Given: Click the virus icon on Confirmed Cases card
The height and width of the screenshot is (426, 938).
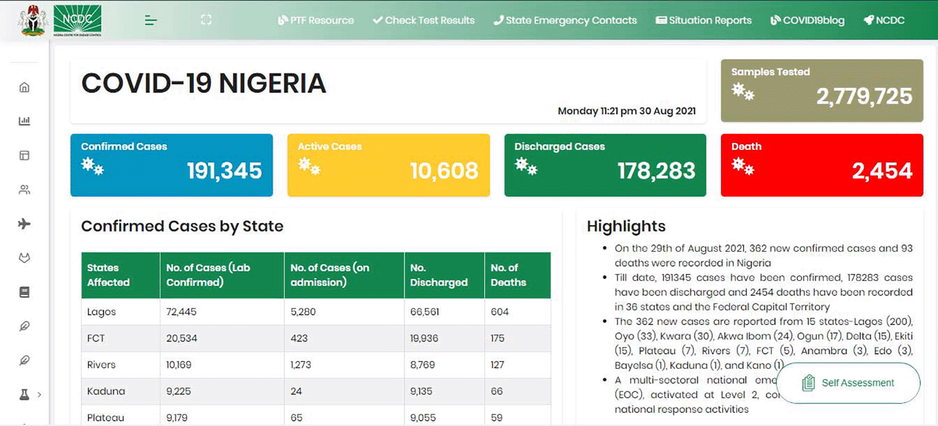Looking at the screenshot, I should [x=92, y=167].
